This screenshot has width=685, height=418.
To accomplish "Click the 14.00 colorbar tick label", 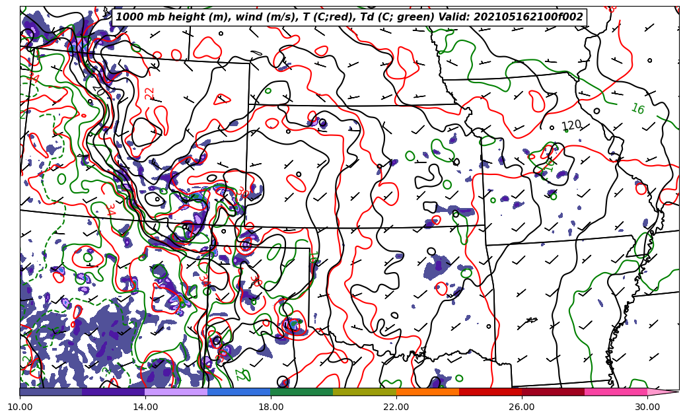I will pyautogui.click(x=145, y=407).
